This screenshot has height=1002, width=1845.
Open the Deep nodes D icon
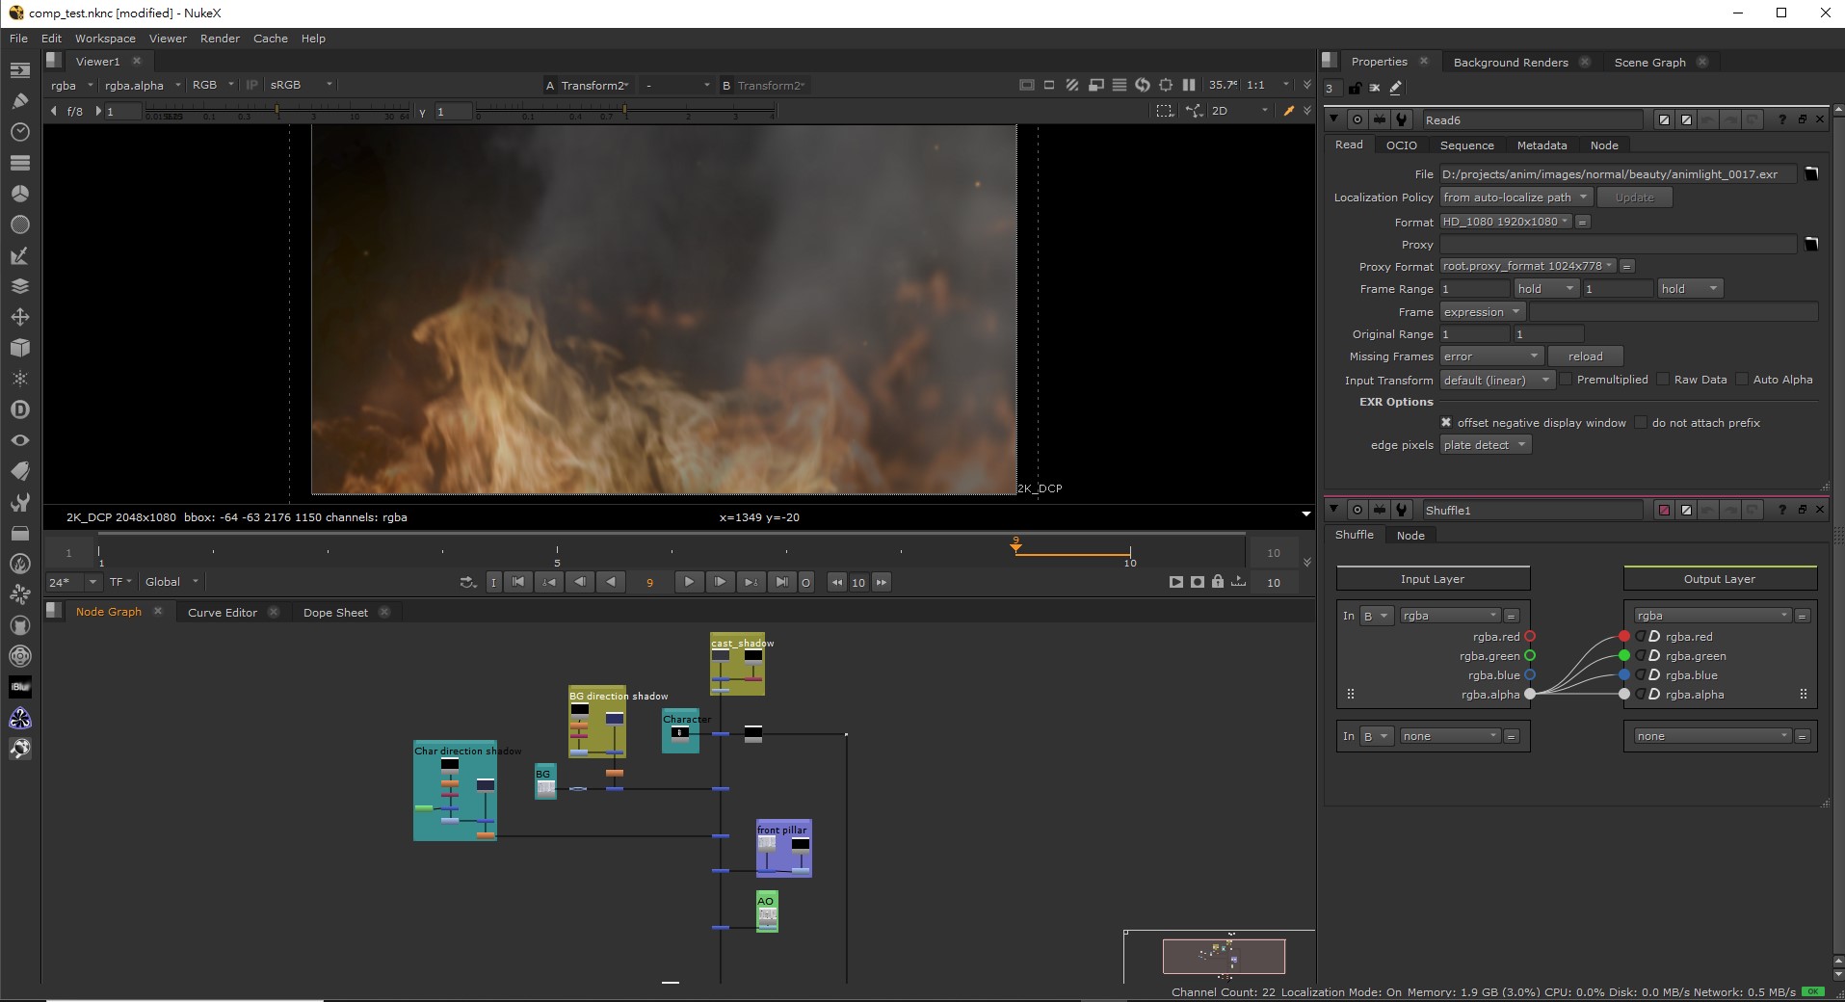coord(20,409)
